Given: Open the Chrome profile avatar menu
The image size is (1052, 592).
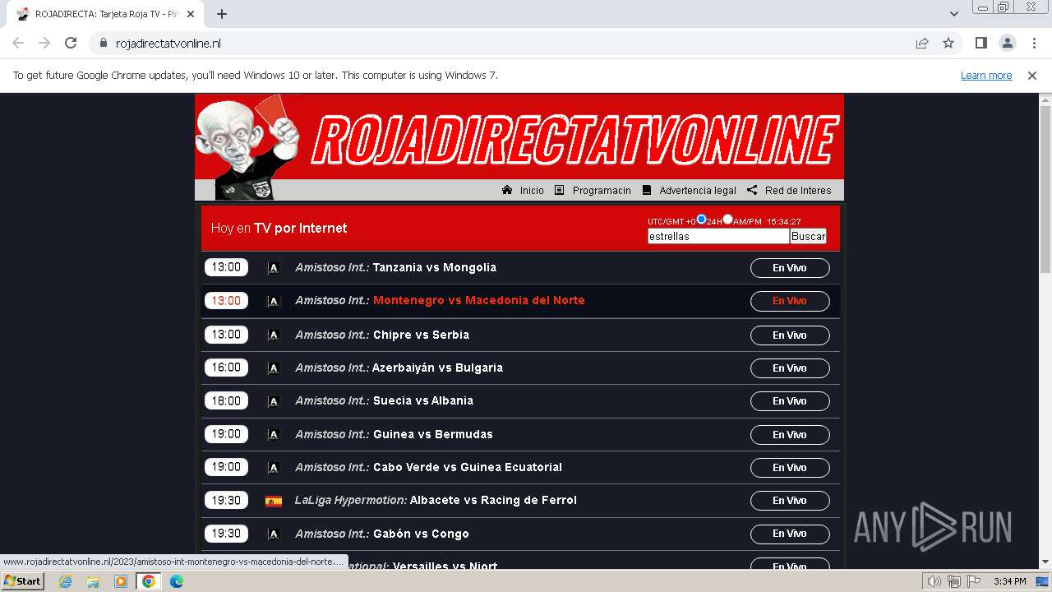Looking at the screenshot, I should pos(1007,44).
